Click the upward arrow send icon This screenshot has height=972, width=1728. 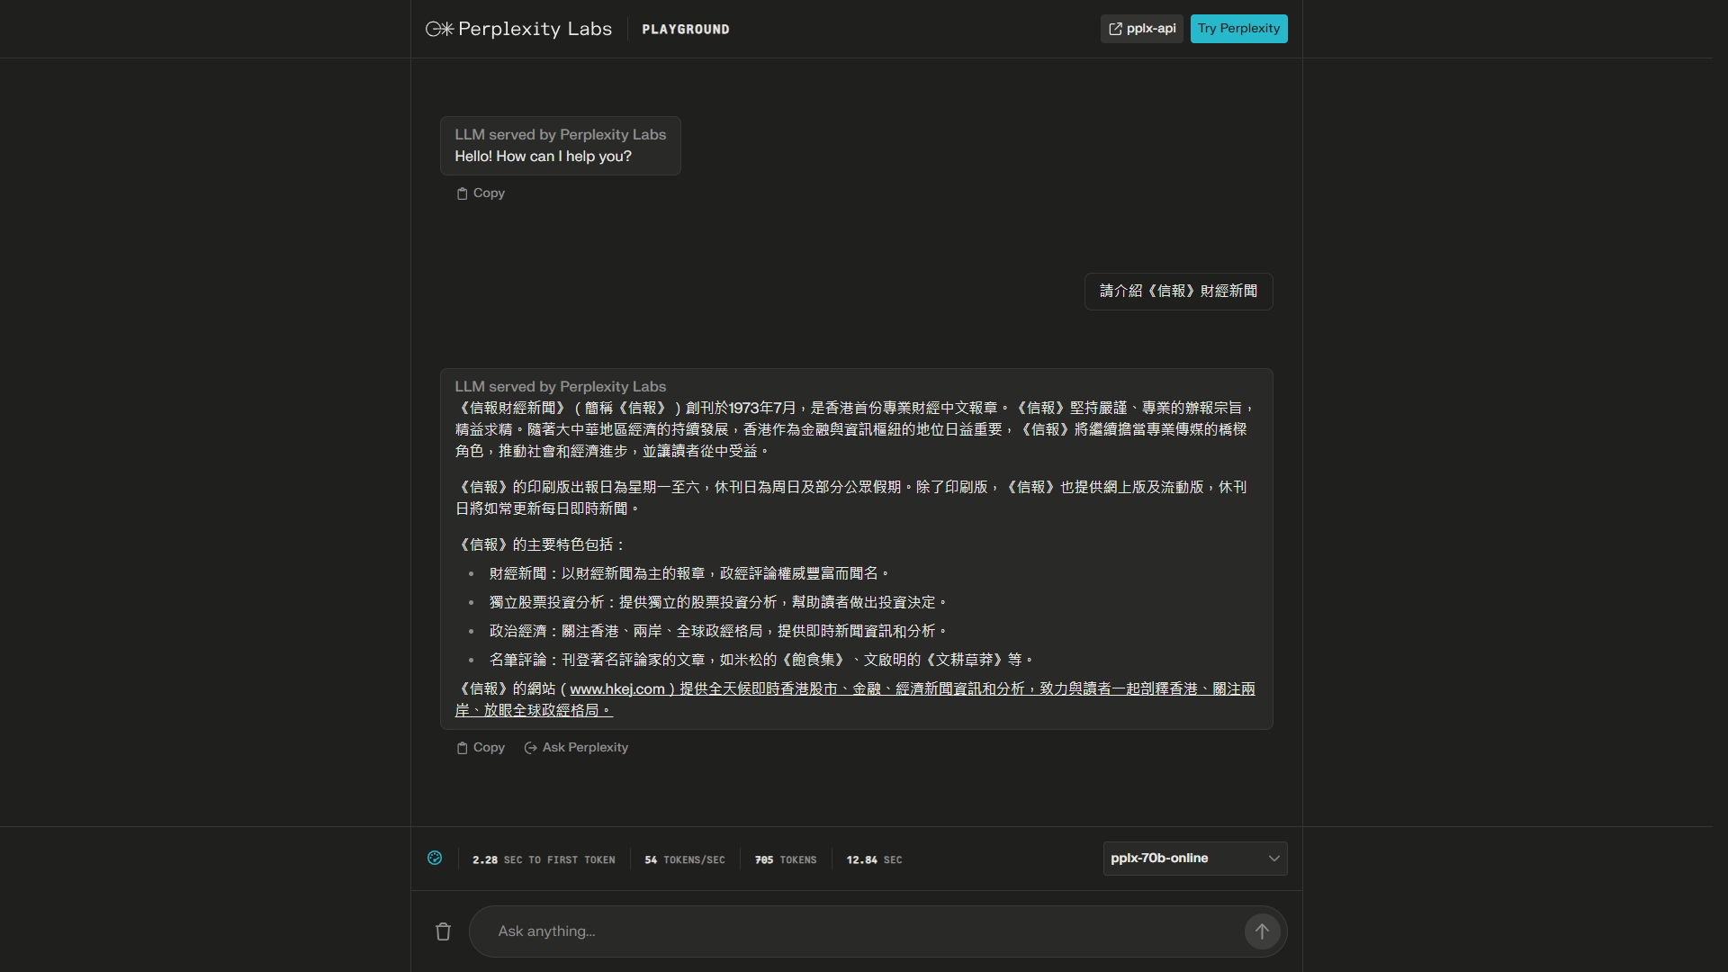tap(1262, 931)
